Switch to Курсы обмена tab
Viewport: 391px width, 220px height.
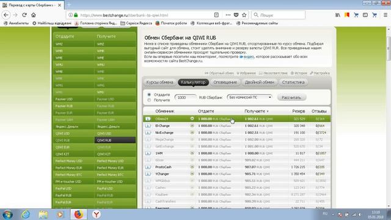point(159,82)
